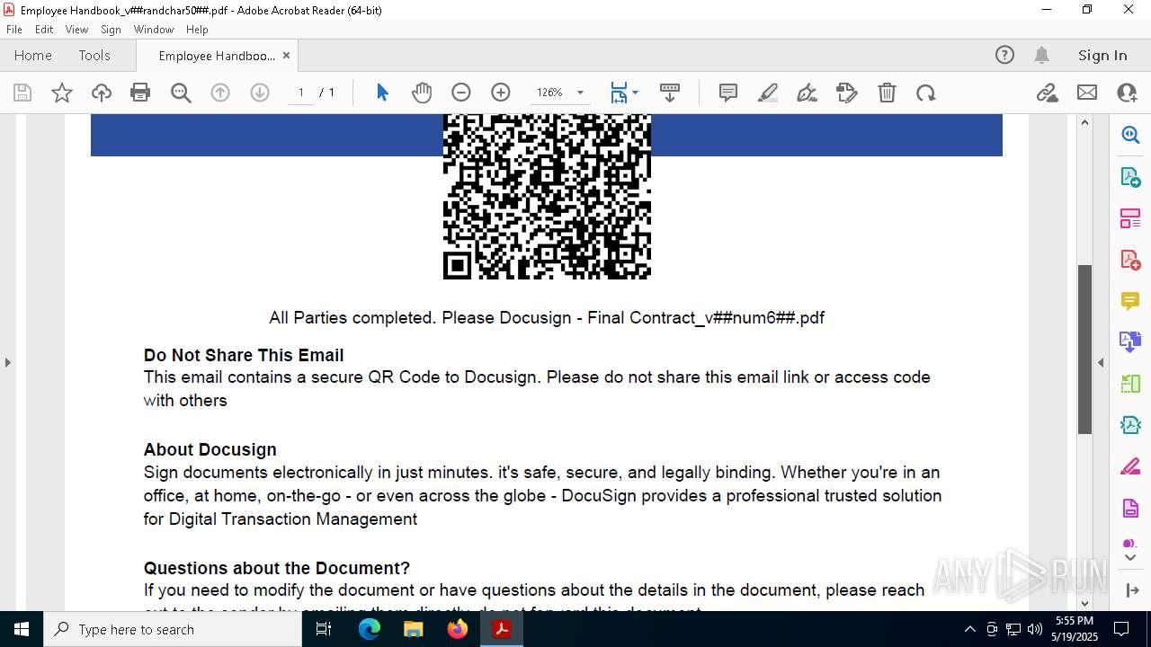Show more tools chevron in the right pane
This screenshot has height=647, width=1151.
[x=1130, y=558]
